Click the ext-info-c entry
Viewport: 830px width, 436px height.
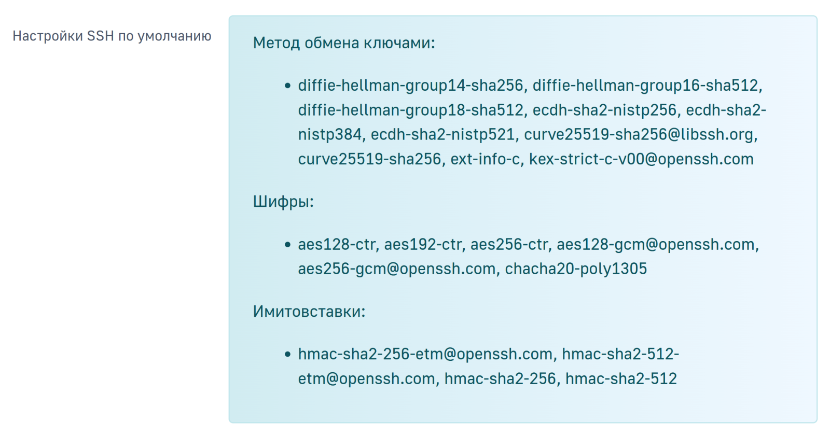(x=485, y=159)
